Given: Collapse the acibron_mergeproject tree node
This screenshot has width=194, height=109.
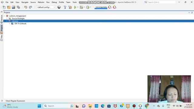Looking at the screenshot, I should 5,16.
